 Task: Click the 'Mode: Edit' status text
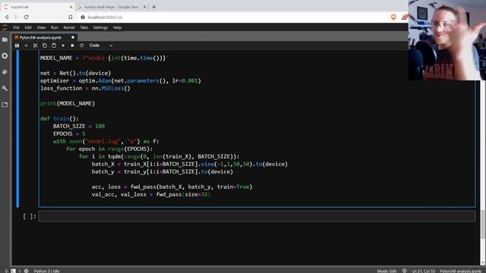(x=387, y=271)
